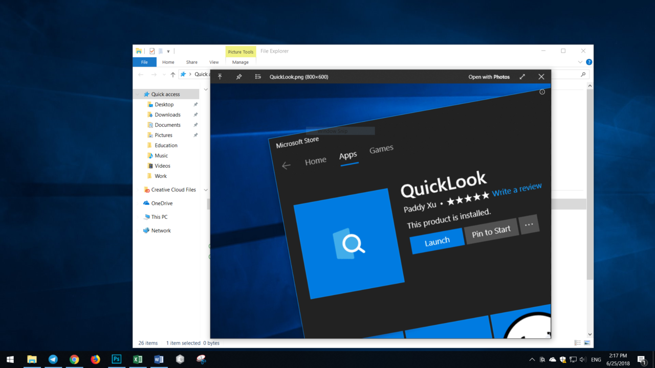The image size is (655, 368).
Task: Open Snipping Tool from the taskbar
Action: pyautogui.click(x=201, y=359)
